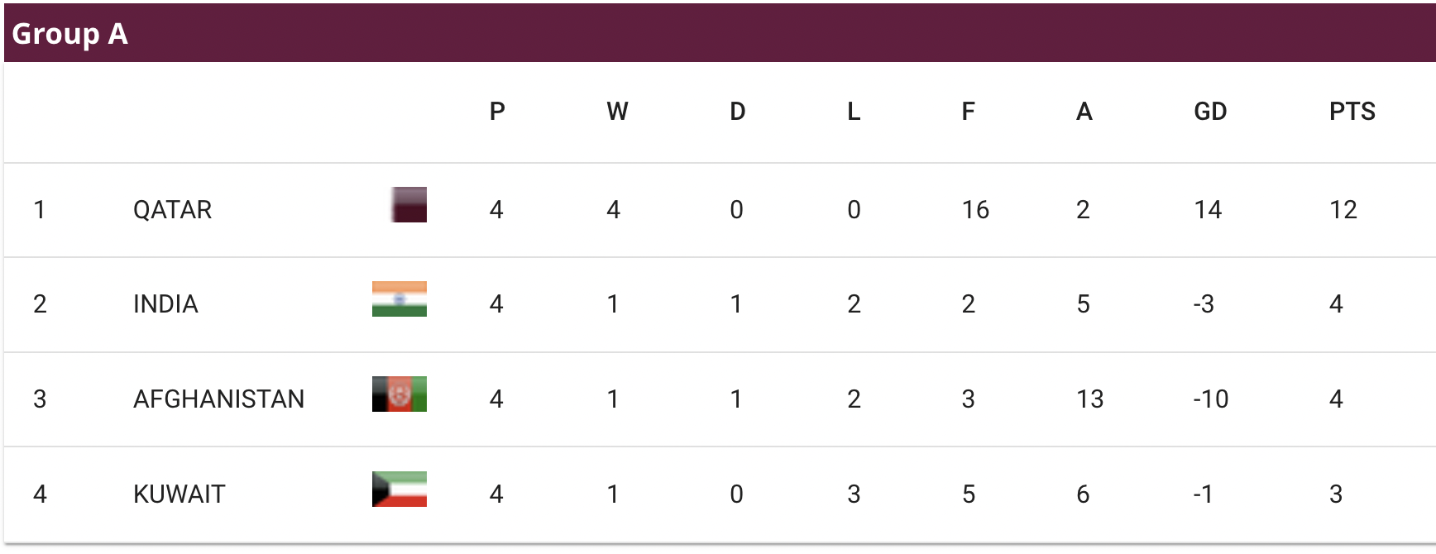
Task: Click the Group A header bar
Action: [x=720, y=33]
